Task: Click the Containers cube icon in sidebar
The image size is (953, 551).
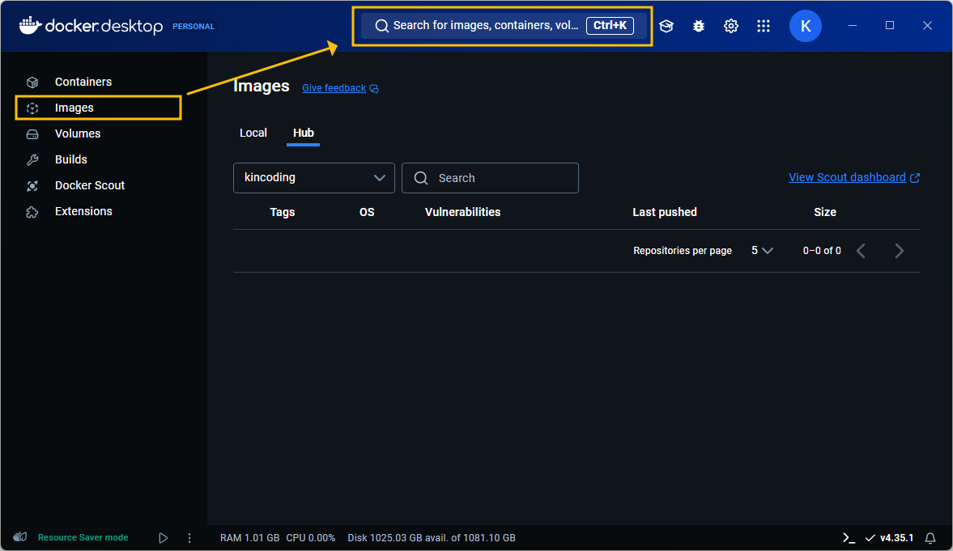Action: (x=32, y=82)
